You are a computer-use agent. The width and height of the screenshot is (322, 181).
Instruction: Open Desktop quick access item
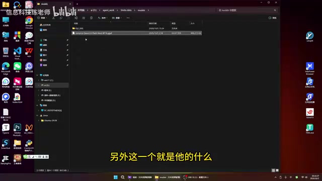click(43, 45)
